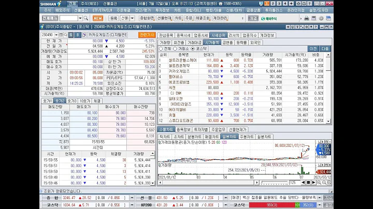This screenshot has width=373, height=209.
Task: Click stock code search magnifier next to 293490
Action: pyautogui.click(x=66, y=35)
